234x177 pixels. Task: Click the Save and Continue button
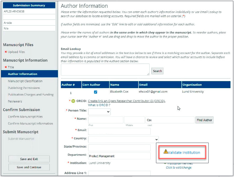[x=29, y=167]
